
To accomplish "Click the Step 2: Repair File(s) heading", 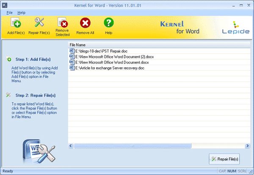I will coord(36,96).
